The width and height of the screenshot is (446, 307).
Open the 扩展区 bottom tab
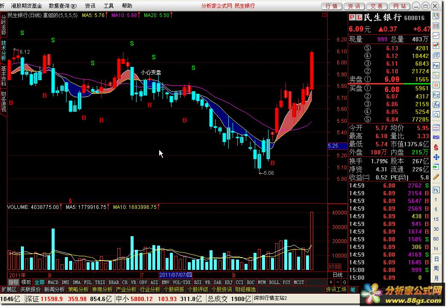coord(9,290)
